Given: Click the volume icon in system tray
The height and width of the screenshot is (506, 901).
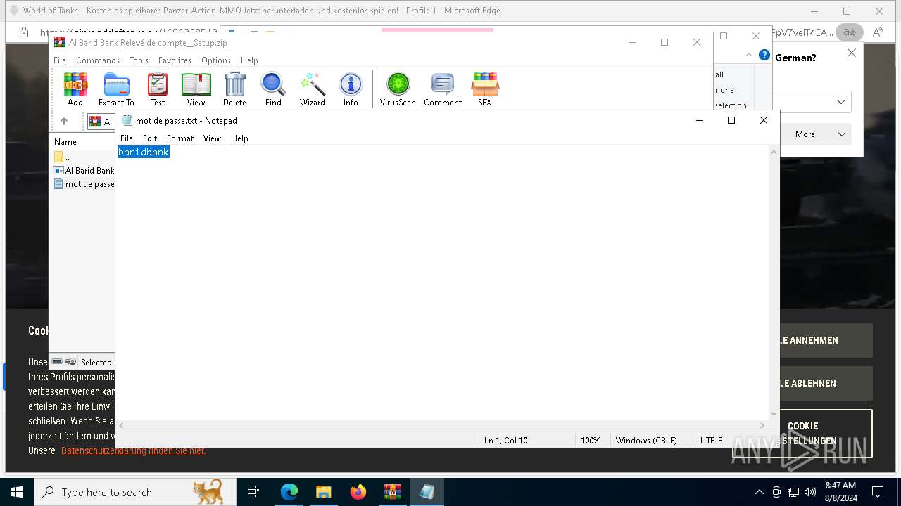Looking at the screenshot, I should [x=810, y=492].
